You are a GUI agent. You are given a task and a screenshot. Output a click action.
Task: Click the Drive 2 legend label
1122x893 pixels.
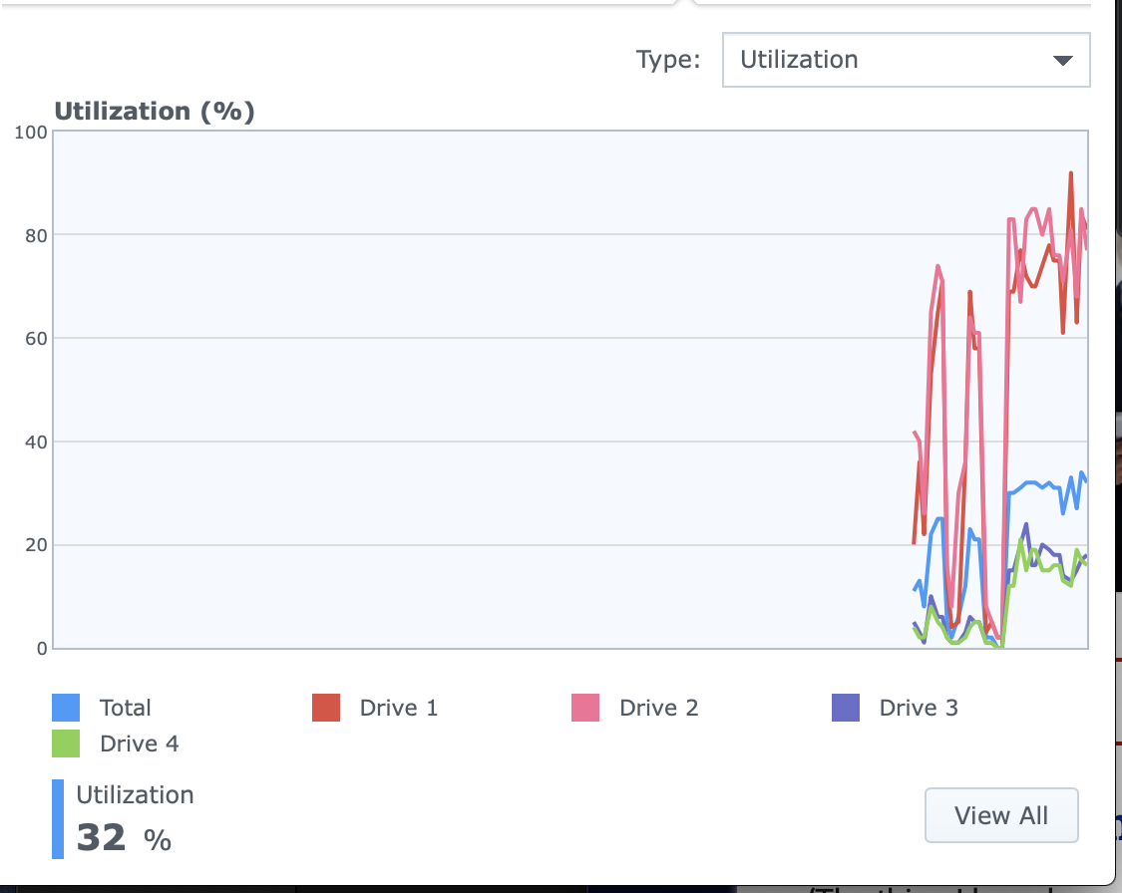[658, 708]
